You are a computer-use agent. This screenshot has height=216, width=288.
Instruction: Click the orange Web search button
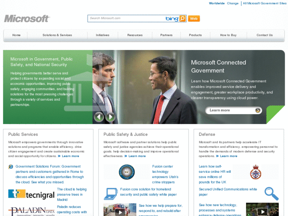[x=194, y=19]
